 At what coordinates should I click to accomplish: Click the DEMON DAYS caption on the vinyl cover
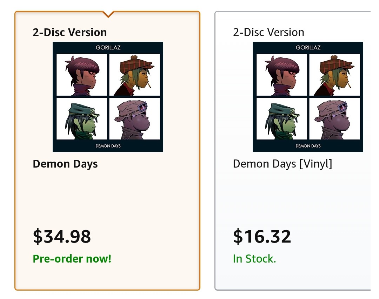[x=308, y=146]
